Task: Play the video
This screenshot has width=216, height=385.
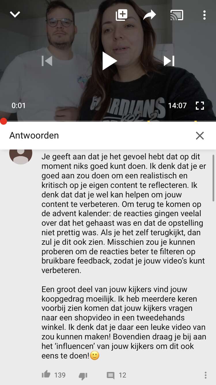Action: [x=109, y=61]
